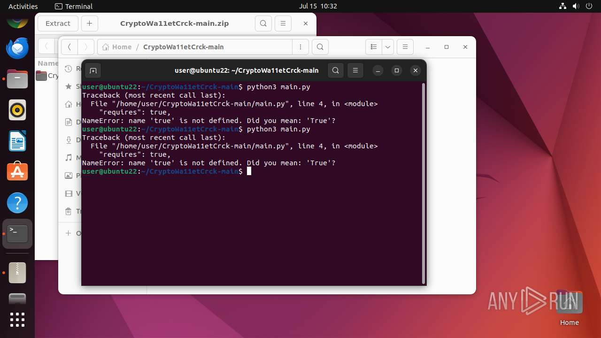Switch to Terminal in dock
The image size is (601, 338).
click(x=17, y=234)
